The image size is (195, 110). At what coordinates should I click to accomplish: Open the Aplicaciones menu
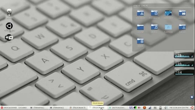tap(10, 108)
